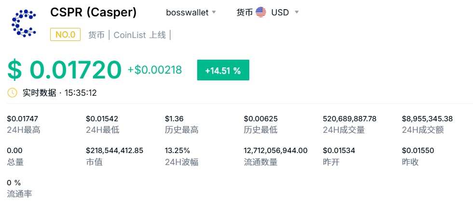
Task: Open the CoinList 上线 tag link
Action: (140, 35)
